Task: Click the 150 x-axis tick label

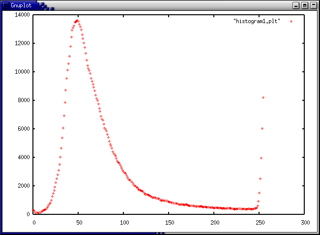Action: click(169, 223)
